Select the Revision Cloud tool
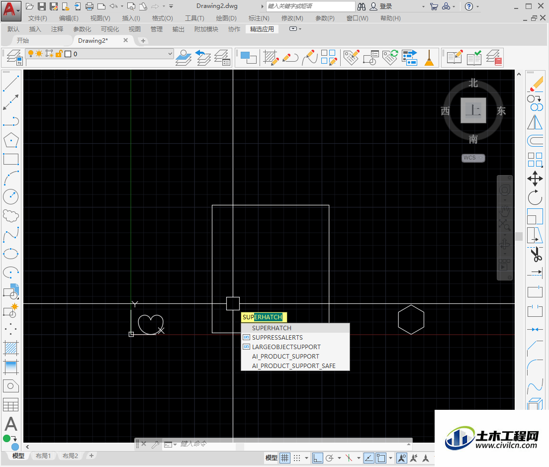This screenshot has width=549, height=467. click(x=11, y=216)
